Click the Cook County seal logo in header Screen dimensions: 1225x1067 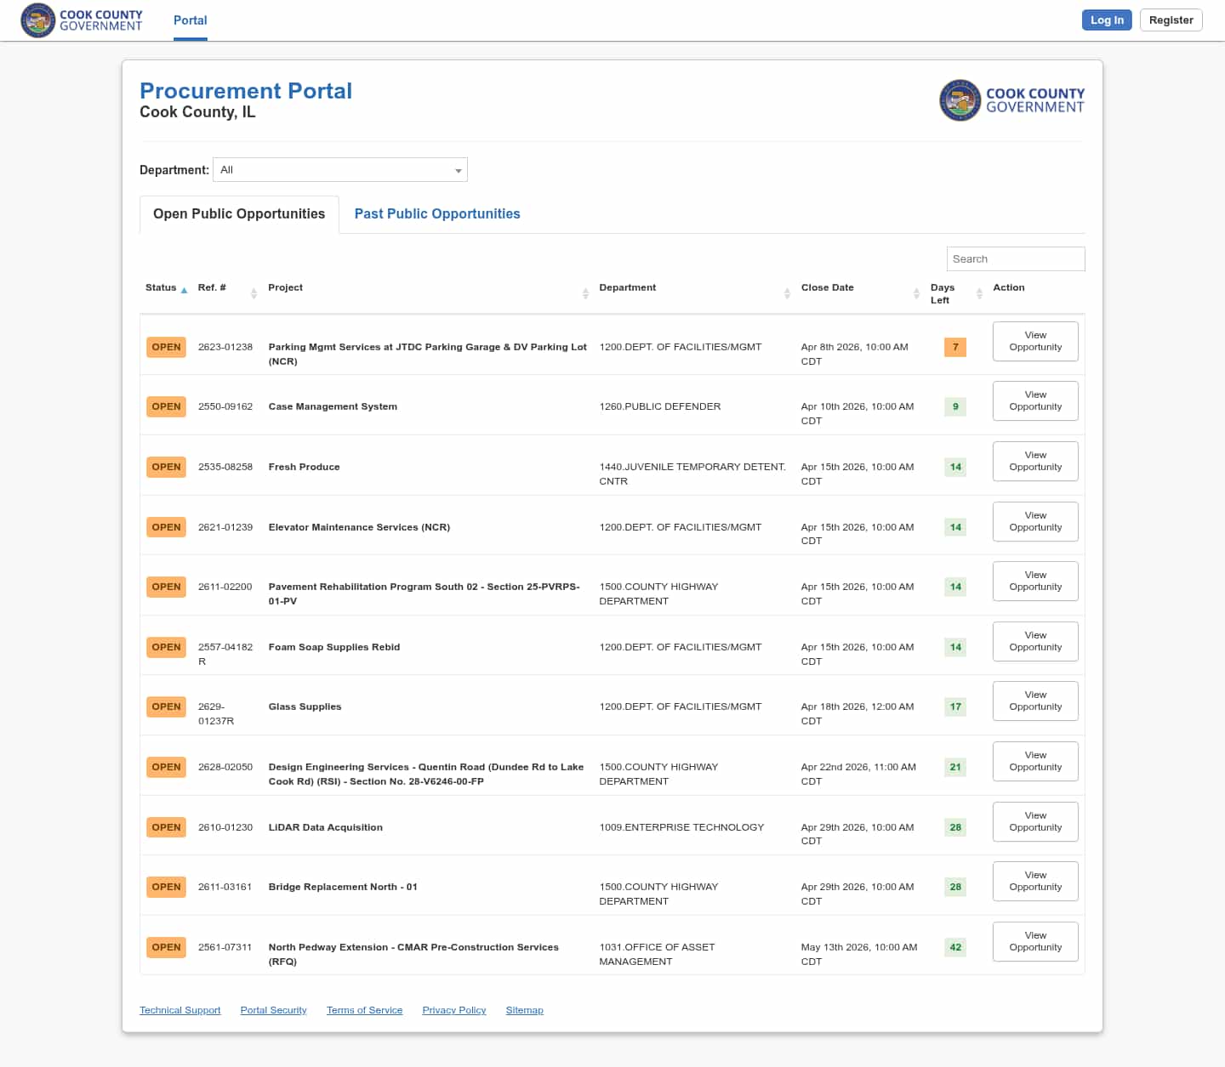(x=38, y=20)
